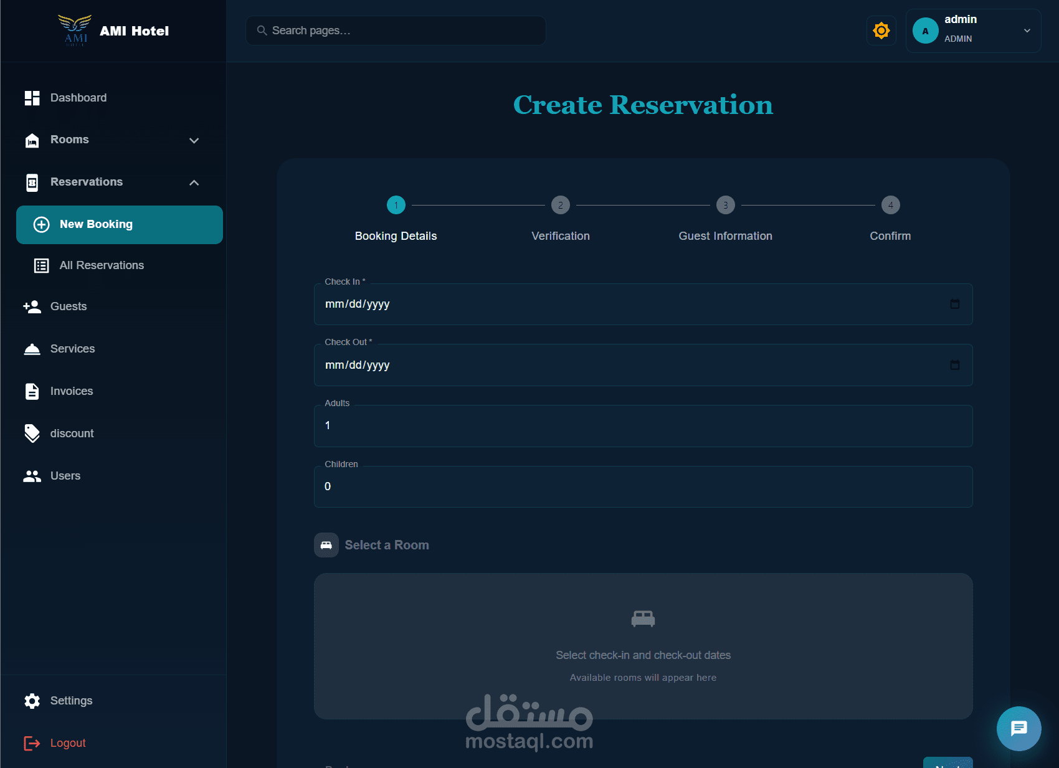Select step 1 Booking Details circle
1059x768 pixels.
coord(396,205)
